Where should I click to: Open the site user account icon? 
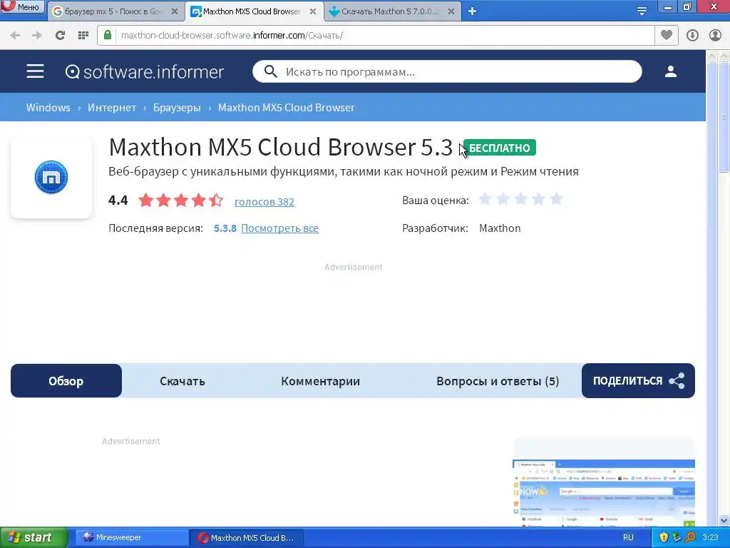(670, 71)
